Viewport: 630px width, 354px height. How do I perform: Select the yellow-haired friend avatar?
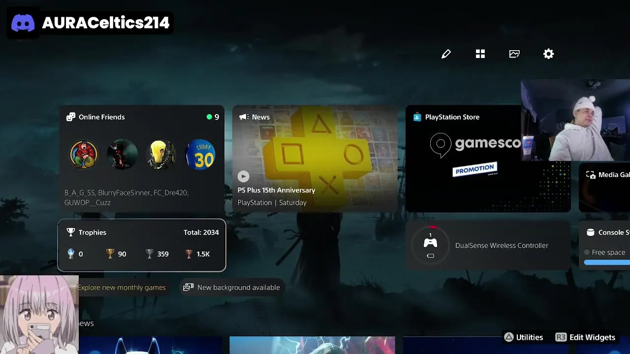[x=161, y=154]
